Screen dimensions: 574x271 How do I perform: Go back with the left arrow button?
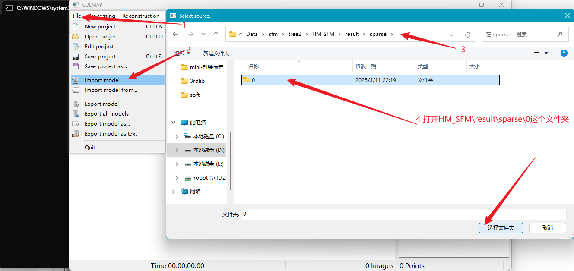175,34
